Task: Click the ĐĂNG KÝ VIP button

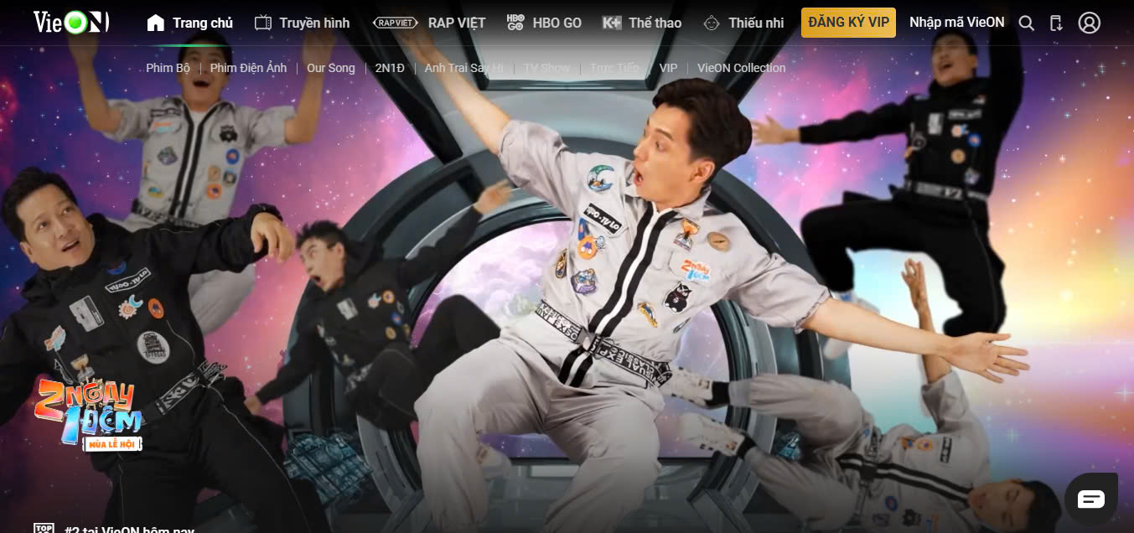Action: (848, 23)
